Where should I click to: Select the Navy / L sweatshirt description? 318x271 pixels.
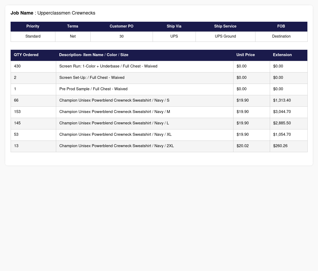click(x=145, y=123)
